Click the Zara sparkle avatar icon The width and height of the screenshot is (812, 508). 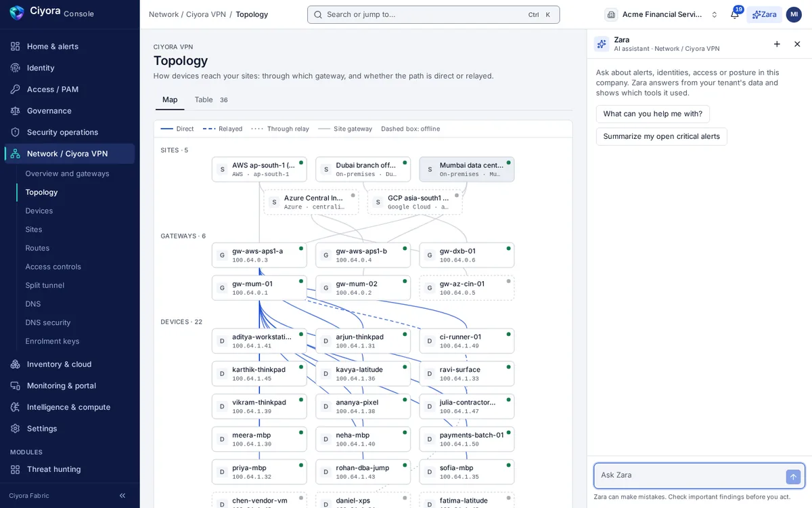pos(602,44)
